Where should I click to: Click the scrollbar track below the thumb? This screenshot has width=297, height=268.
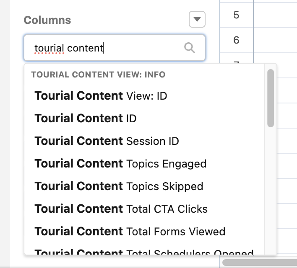point(271,188)
